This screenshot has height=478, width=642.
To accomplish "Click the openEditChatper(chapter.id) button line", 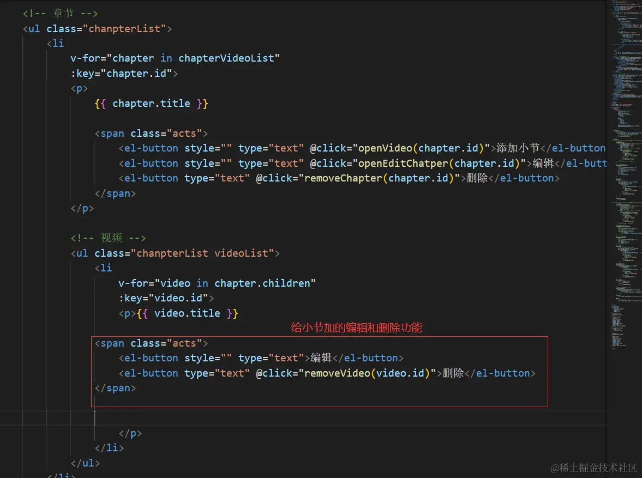I will (362, 164).
